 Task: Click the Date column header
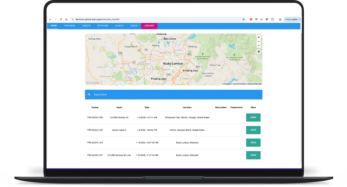point(147,107)
